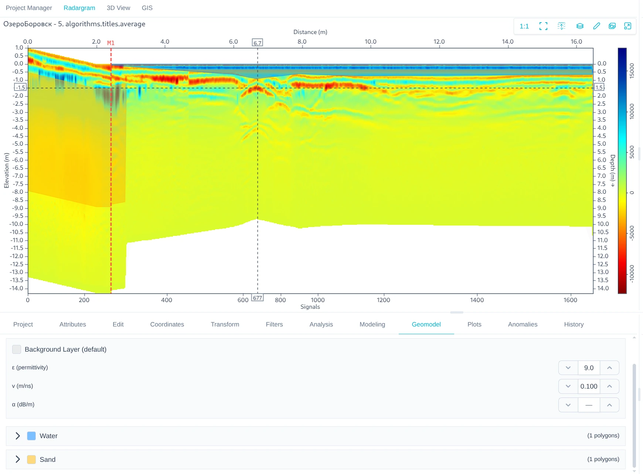Set radargram zoom to 1:1 scale
Image resolution: width=643 pixels, height=474 pixels.
[x=524, y=26]
